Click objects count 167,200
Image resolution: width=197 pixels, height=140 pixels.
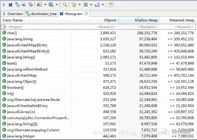(110, 118)
